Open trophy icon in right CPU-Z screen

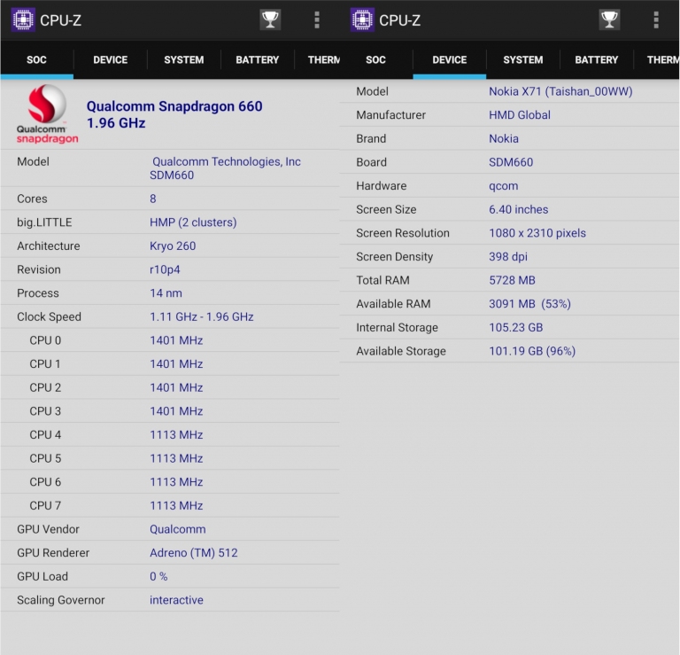609,20
